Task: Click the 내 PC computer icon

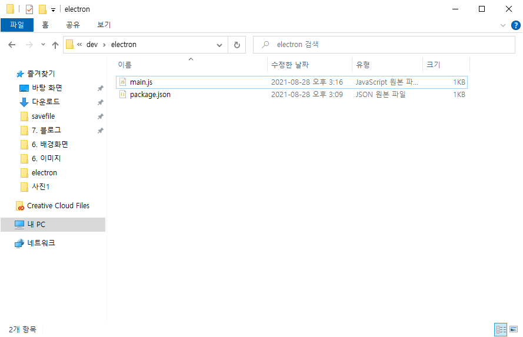Action: coord(19,225)
